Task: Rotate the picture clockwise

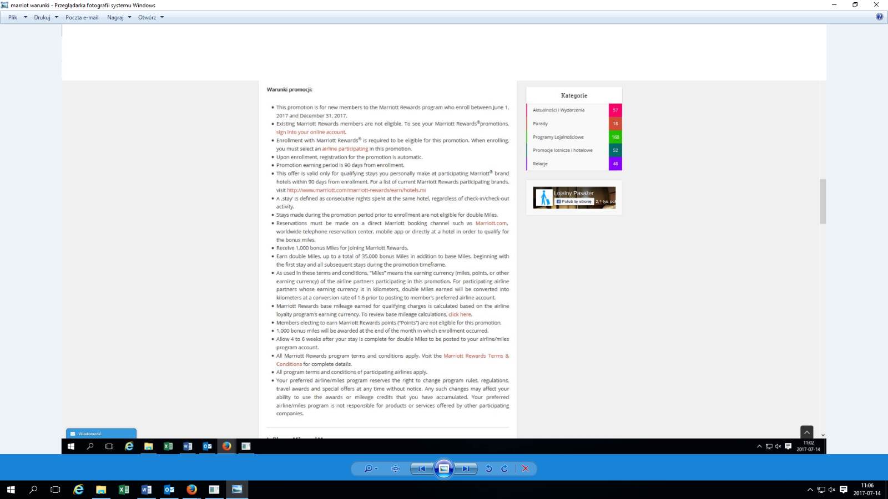Action: pos(504,469)
